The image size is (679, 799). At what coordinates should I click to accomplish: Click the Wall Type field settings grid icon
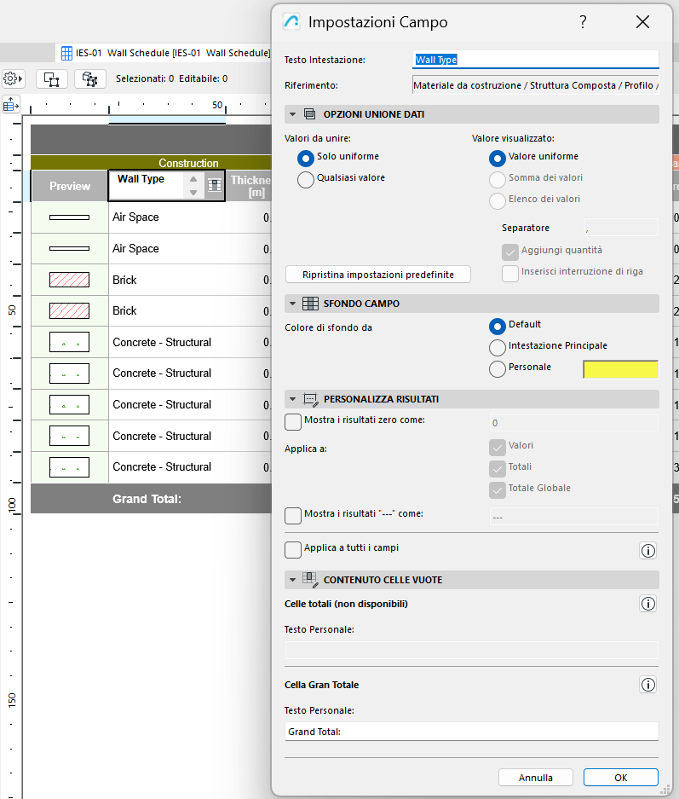(x=215, y=186)
